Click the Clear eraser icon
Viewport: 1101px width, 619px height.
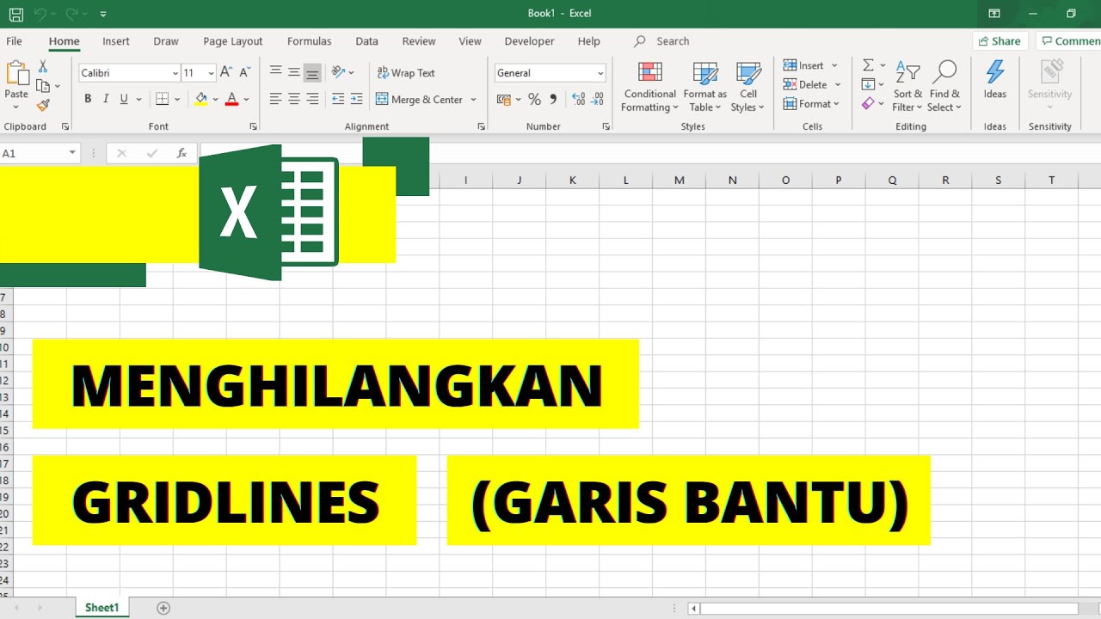coord(869,104)
